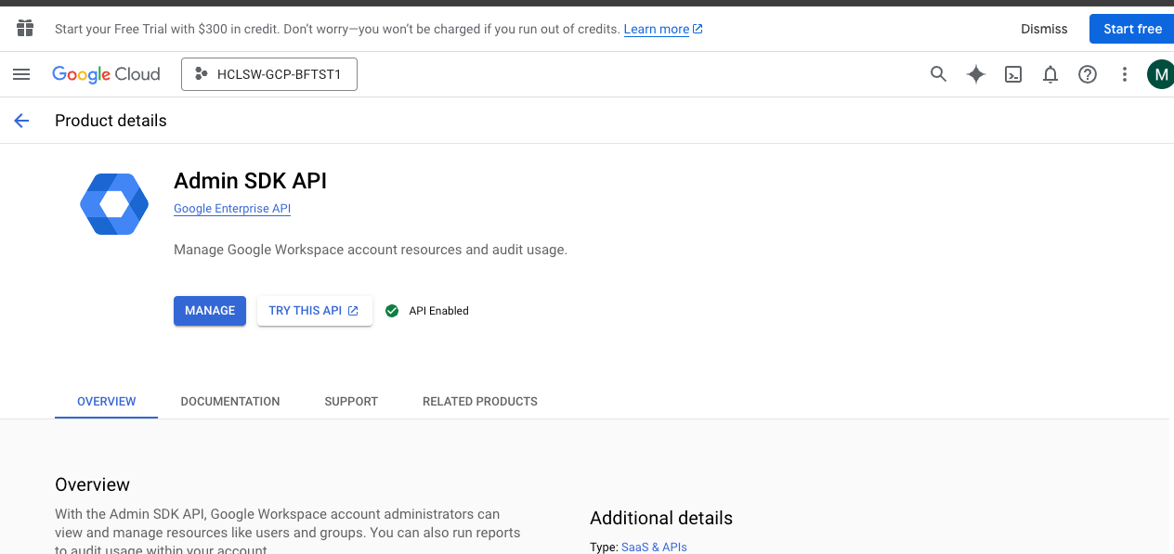
Task: Select the Overview tab
Action: [x=107, y=402]
